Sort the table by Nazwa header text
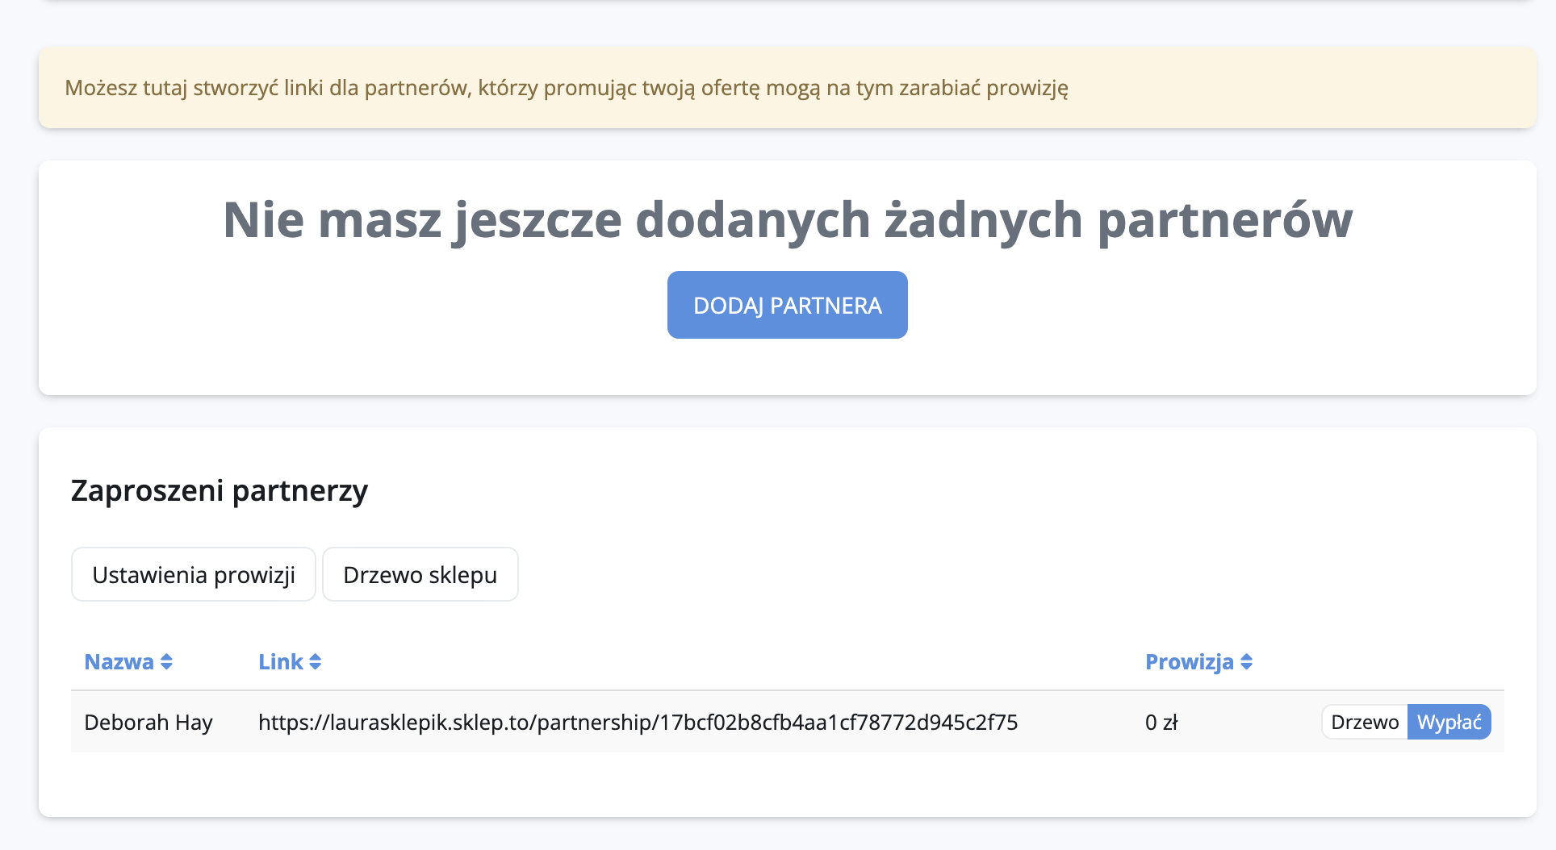 [x=119, y=662]
